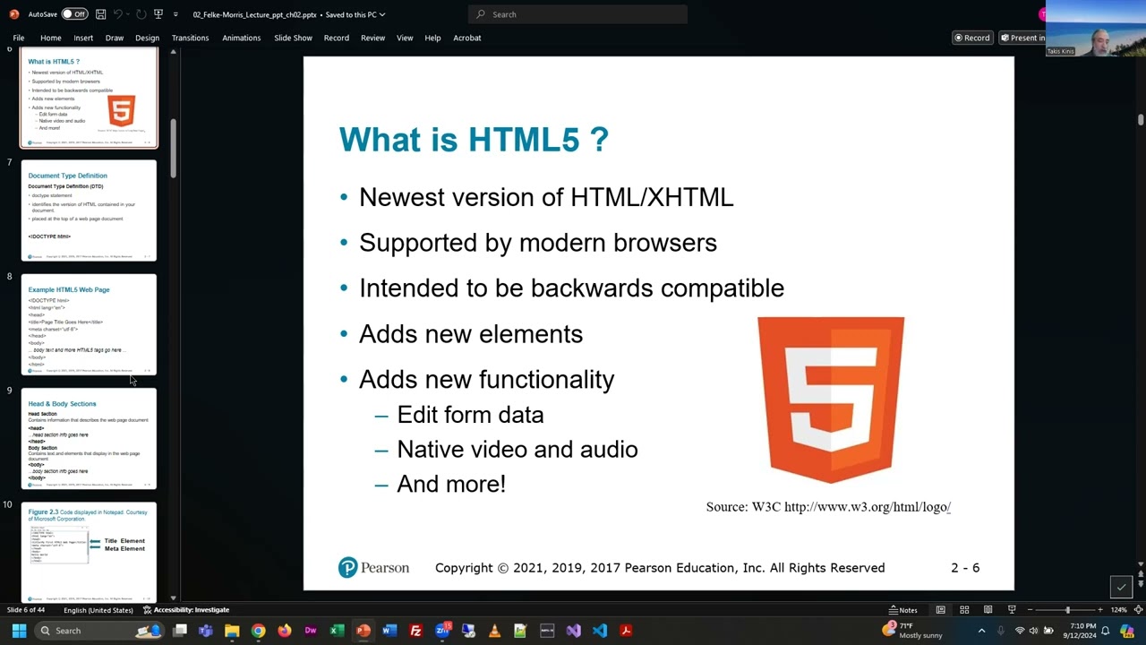Open the Draw tab
Image resolution: width=1146 pixels, height=645 pixels.
click(x=115, y=38)
